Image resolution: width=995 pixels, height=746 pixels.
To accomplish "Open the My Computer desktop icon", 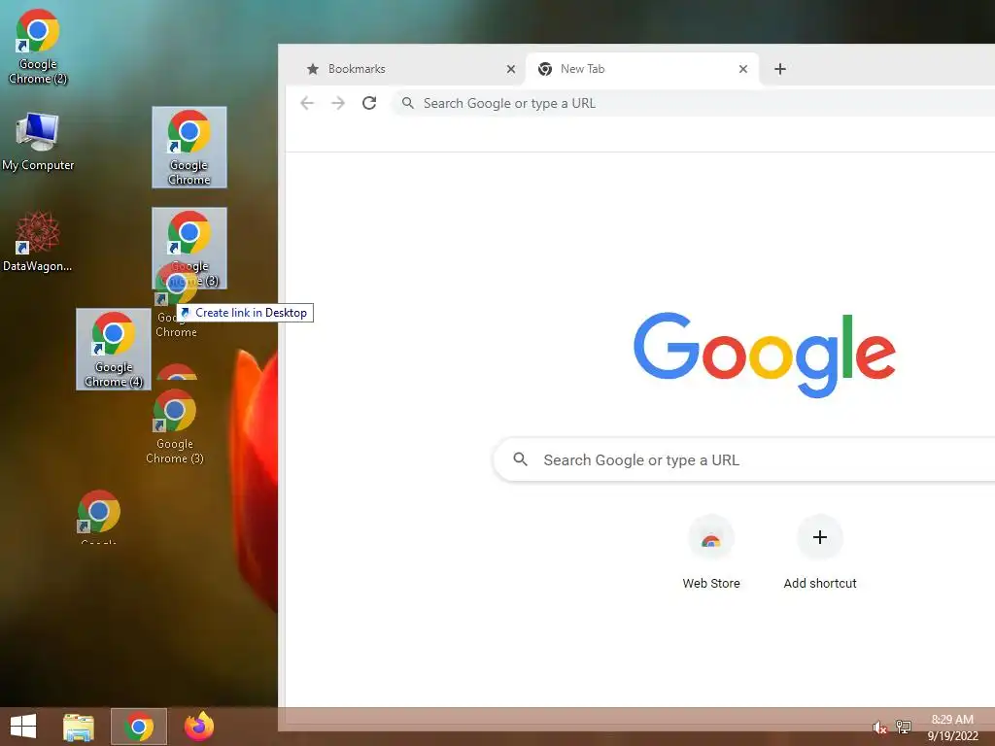I will [38, 142].
